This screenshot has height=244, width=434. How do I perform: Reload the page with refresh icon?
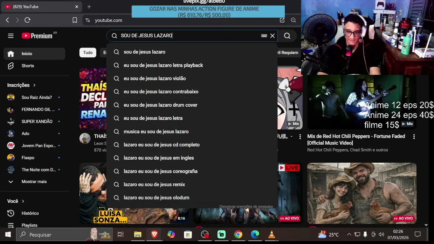27,20
